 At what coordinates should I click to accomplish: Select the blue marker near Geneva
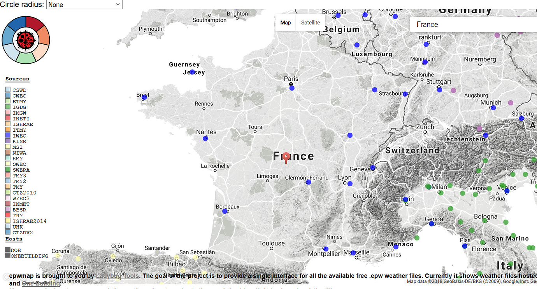point(372,167)
